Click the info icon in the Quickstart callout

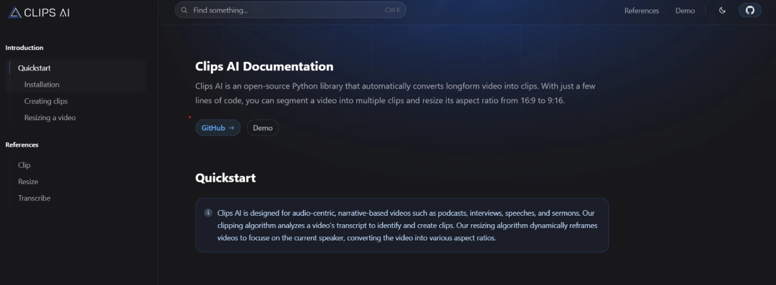[208, 213]
